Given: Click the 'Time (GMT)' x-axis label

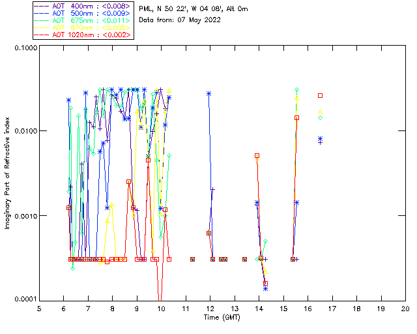Looking at the screenshot, I should tap(222, 318).
